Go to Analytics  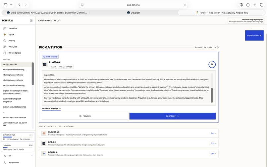(13, 47)
